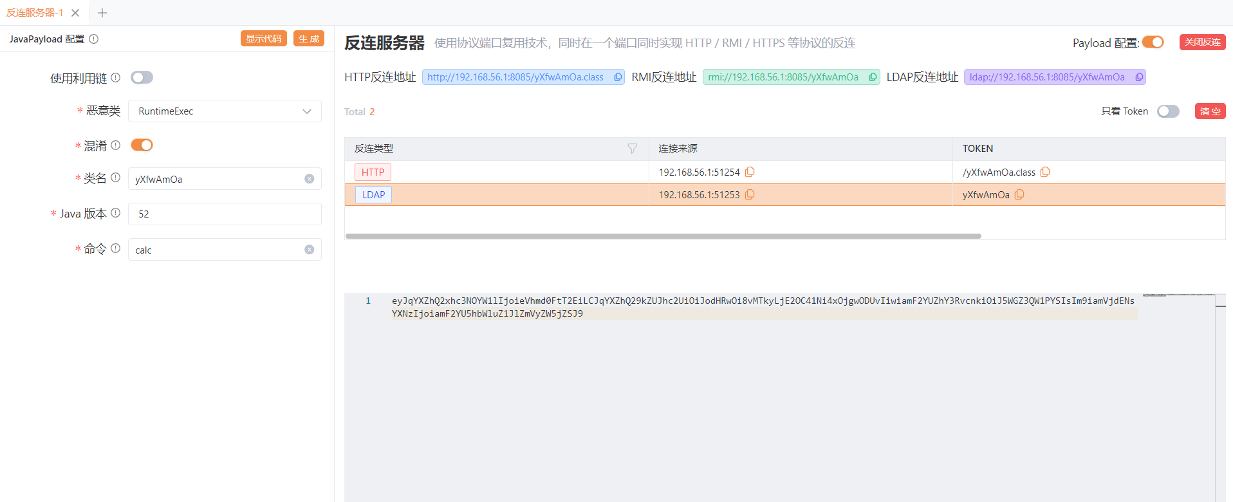The width and height of the screenshot is (1233, 502).
Task: Open the reverse type filter icon
Action: (633, 149)
